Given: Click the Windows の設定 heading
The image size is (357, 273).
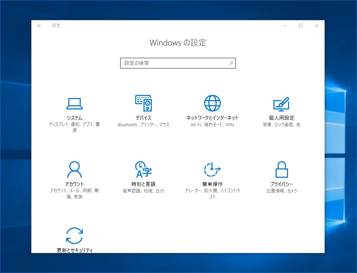Looking at the screenshot, I should point(178,42).
